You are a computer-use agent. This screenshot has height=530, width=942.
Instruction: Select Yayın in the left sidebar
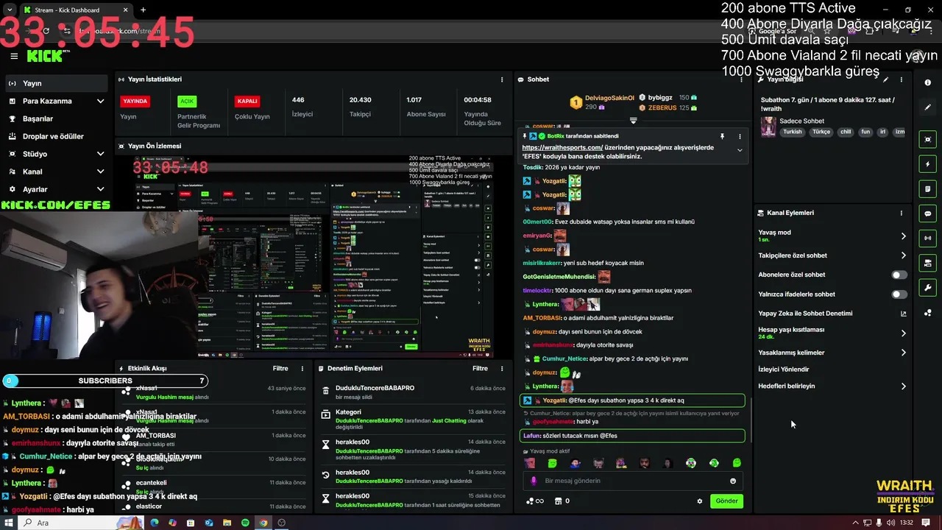point(57,83)
